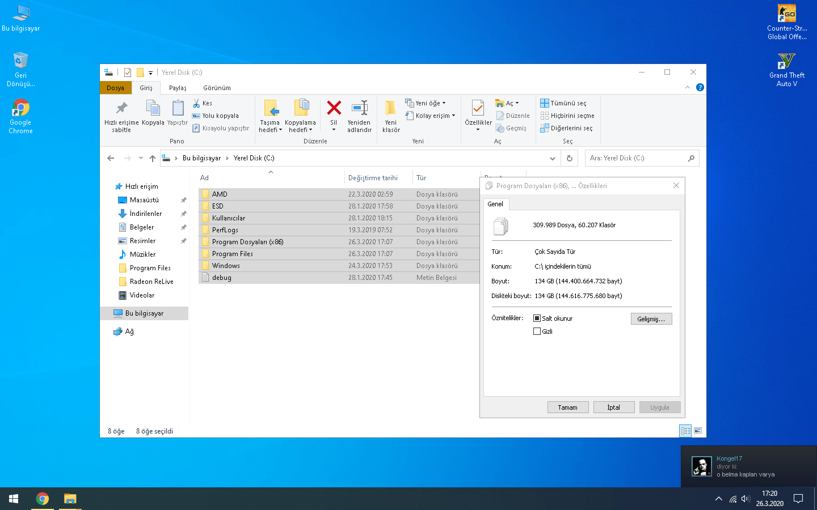Click the Kopyala copy icon in ribbon
Screen dimensions: 817x510
153,108
